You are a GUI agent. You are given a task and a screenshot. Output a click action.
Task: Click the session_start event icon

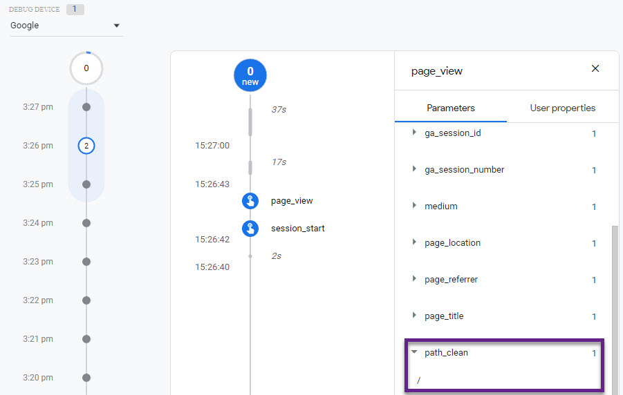tap(250, 228)
